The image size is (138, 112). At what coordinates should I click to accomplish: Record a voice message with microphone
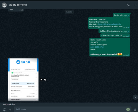point(135,110)
